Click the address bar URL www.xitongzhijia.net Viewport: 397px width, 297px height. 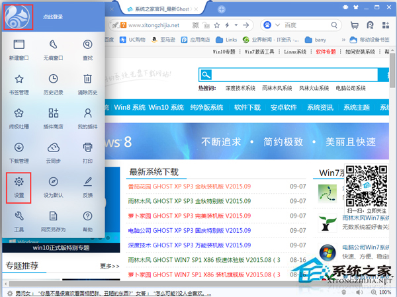point(154,25)
